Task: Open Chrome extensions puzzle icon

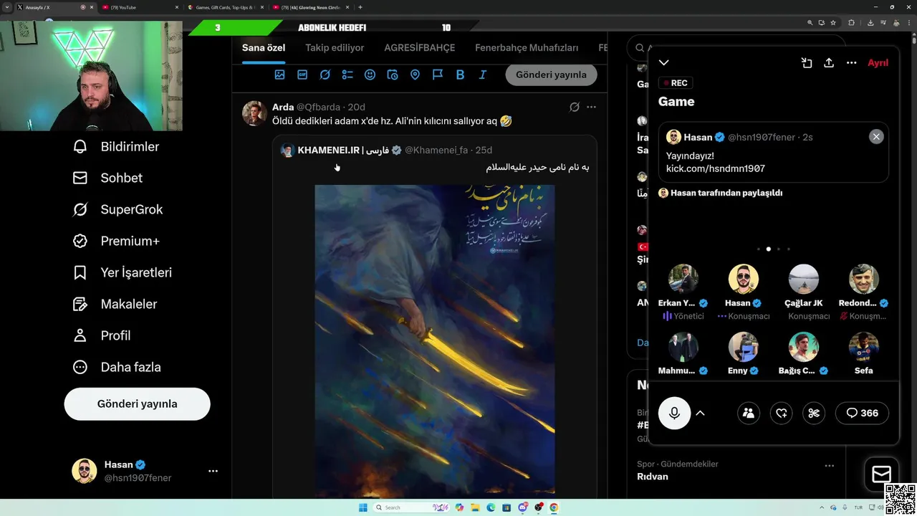Action: coord(851,22)
